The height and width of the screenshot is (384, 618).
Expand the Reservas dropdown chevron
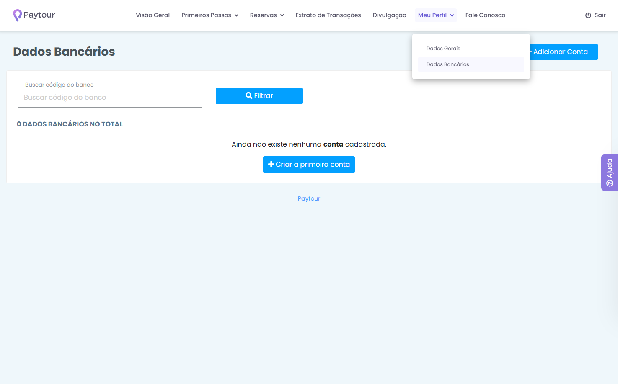tap(282, 15)
